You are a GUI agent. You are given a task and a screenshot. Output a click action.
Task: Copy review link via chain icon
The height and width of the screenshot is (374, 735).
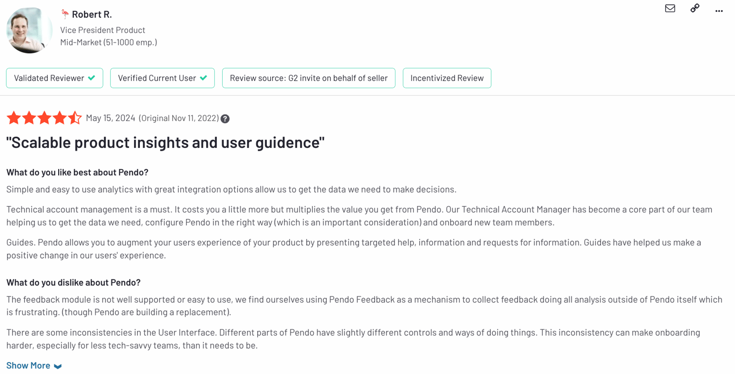click(x=695, y=8)
